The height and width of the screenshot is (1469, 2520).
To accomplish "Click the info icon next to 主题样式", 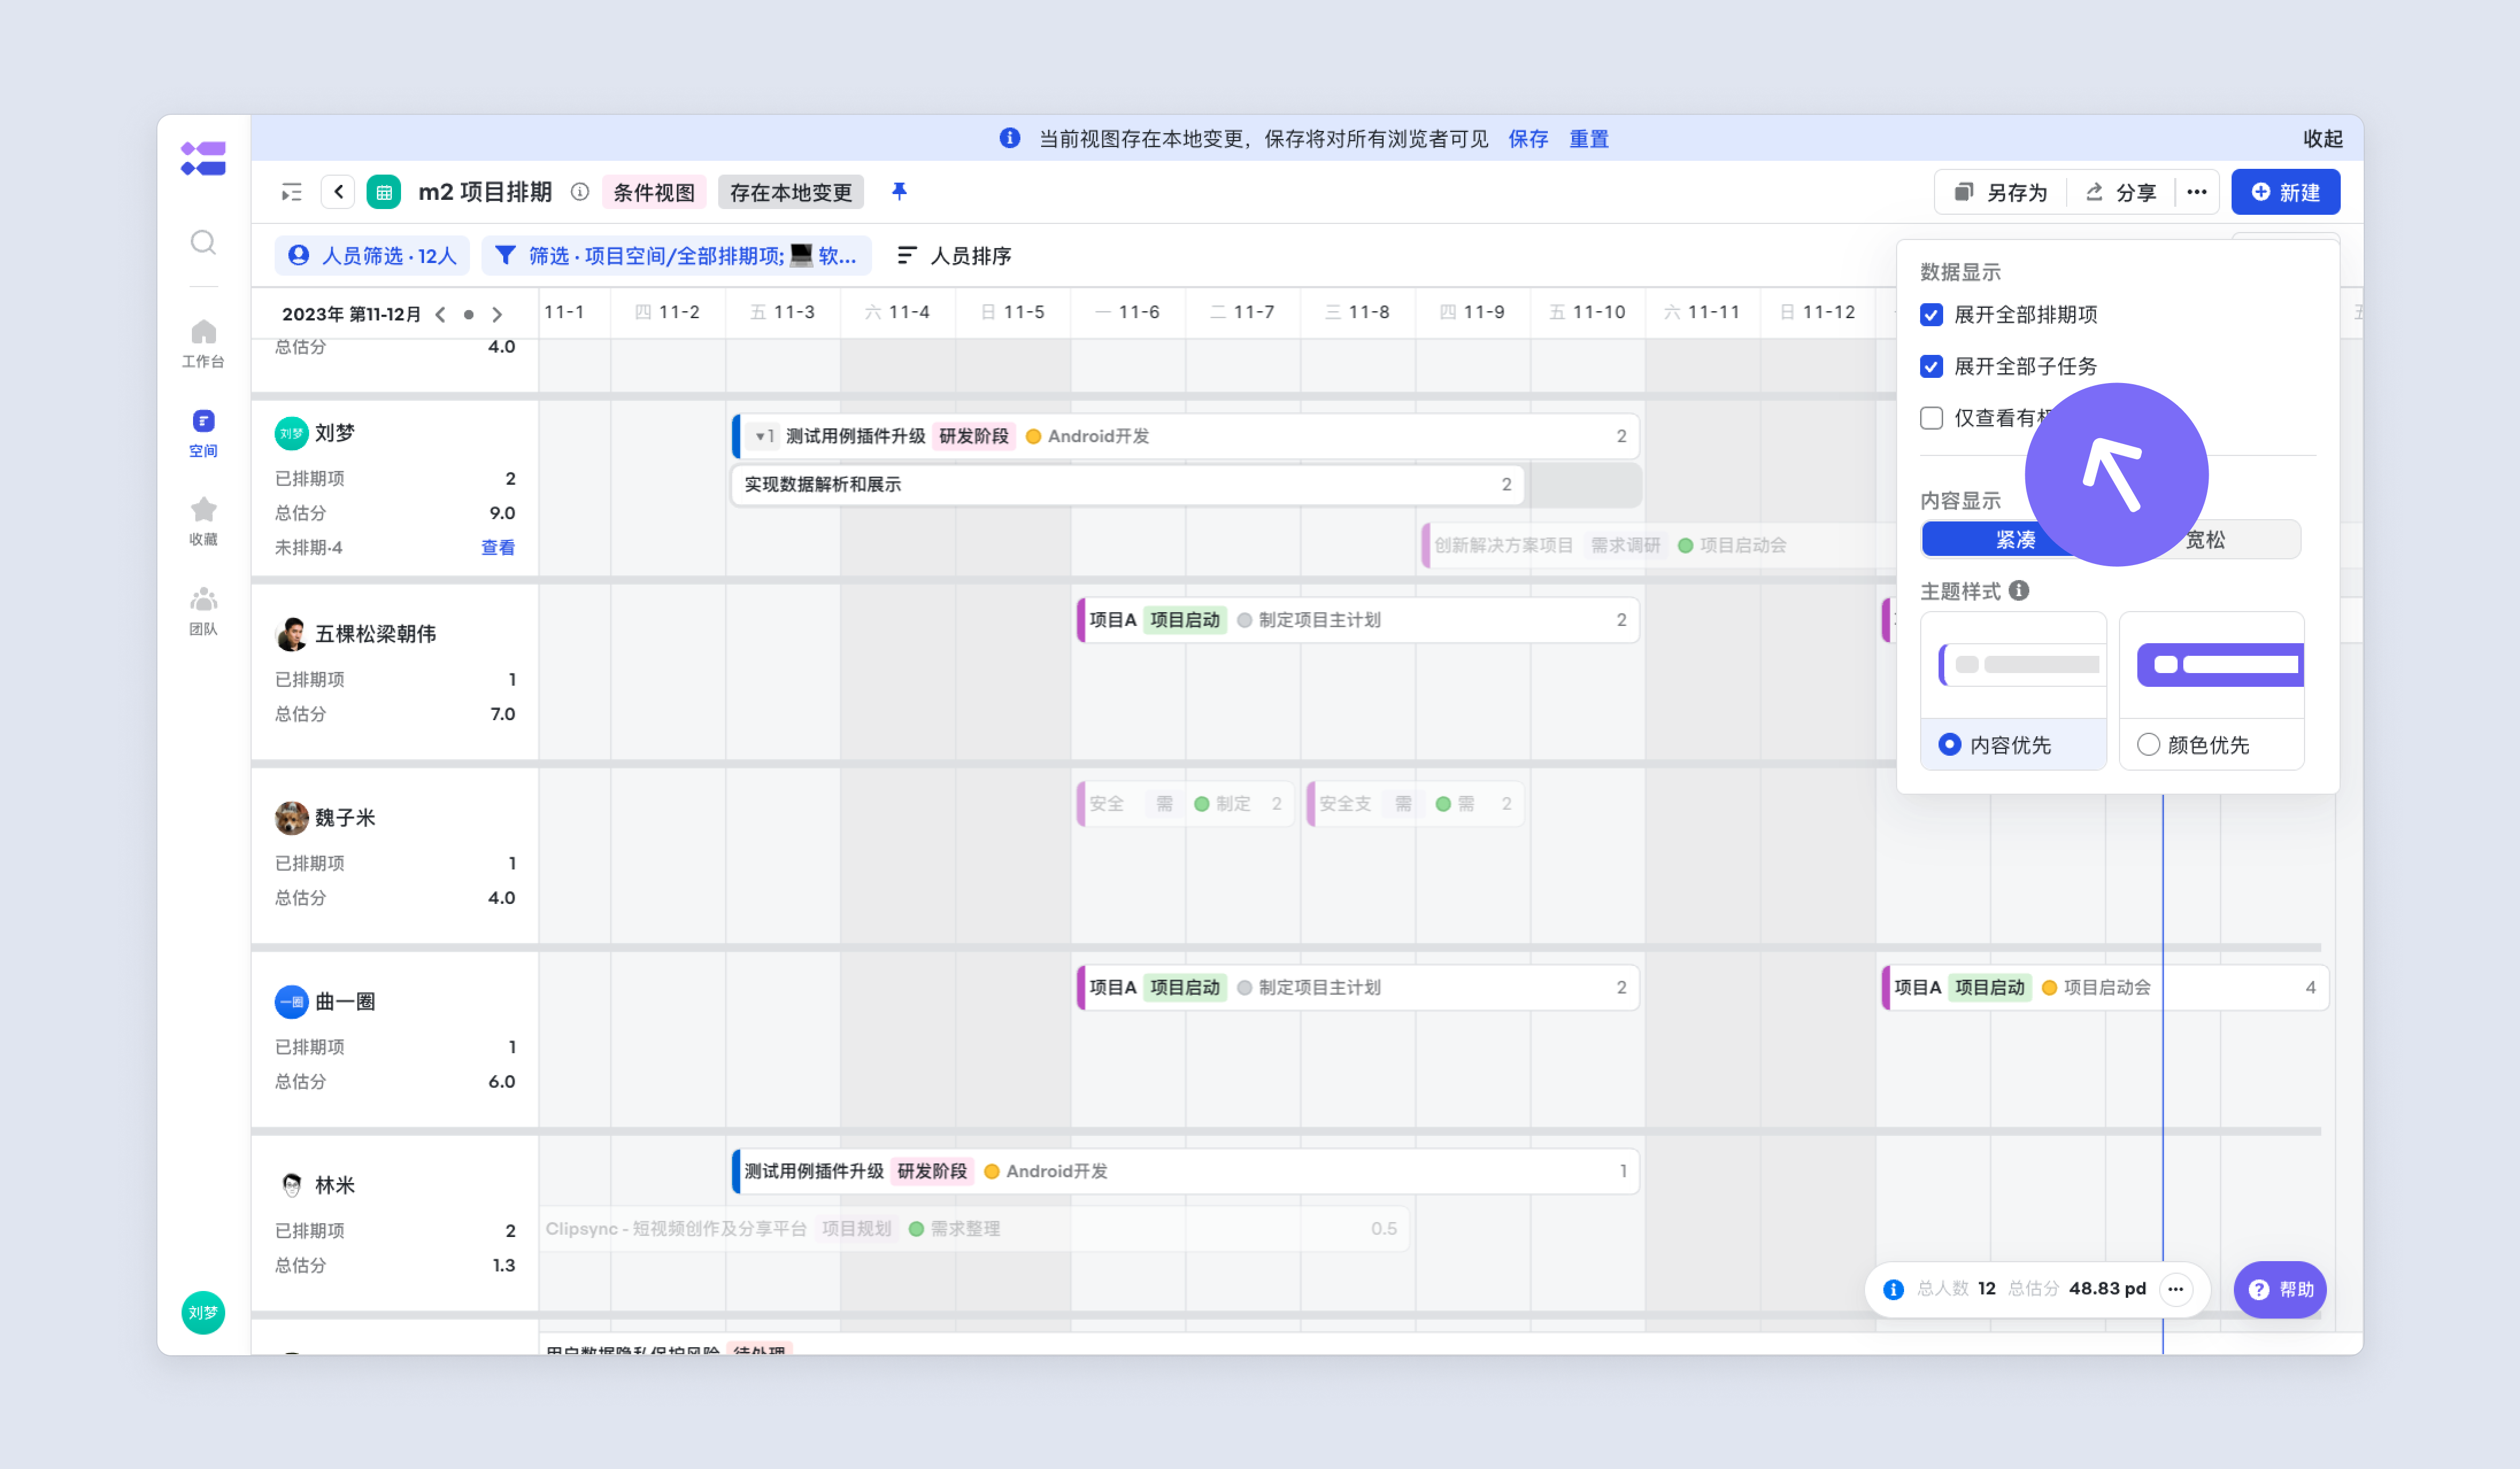I will coord(2019,590).
